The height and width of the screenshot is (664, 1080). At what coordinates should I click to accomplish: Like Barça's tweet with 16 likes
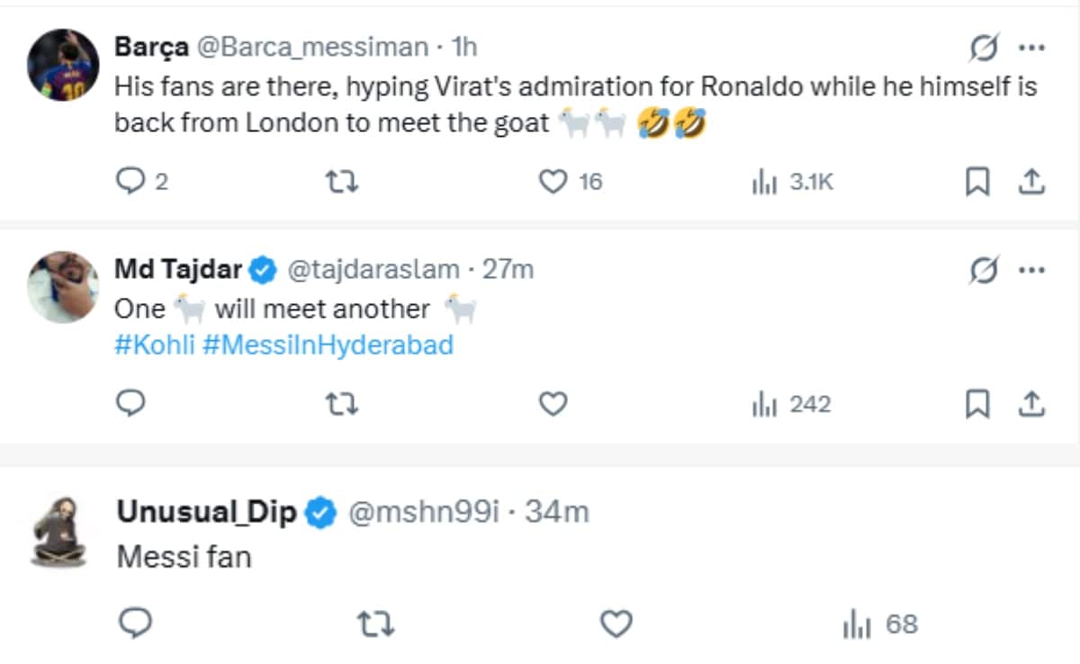click(552, 183)
